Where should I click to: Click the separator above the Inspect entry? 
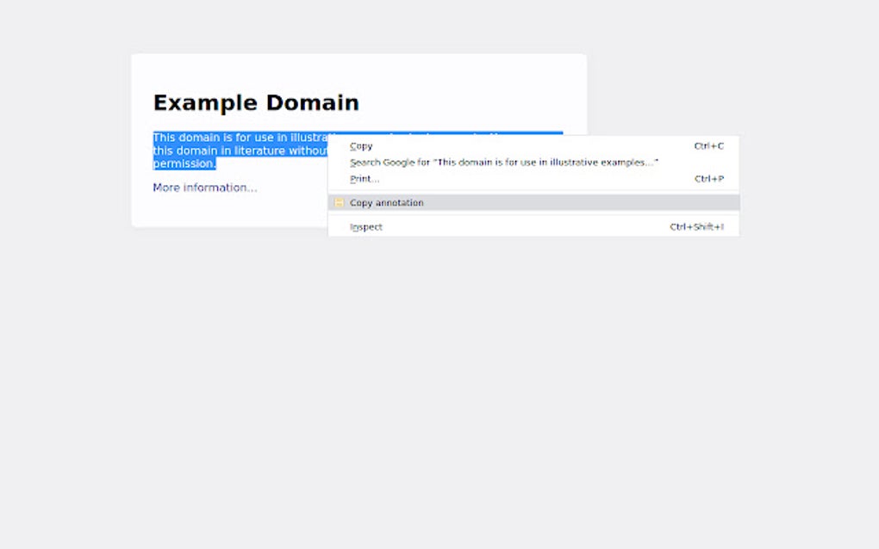coord(533,214)
